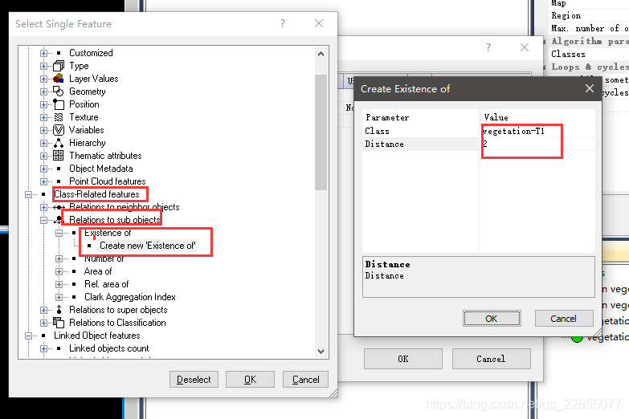
Task: Collapse the Linked Object features node
Action: (x=28, y=336)
